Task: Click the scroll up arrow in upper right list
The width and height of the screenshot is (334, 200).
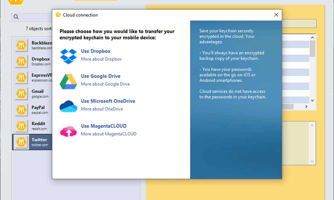Action: click(313, 38)
